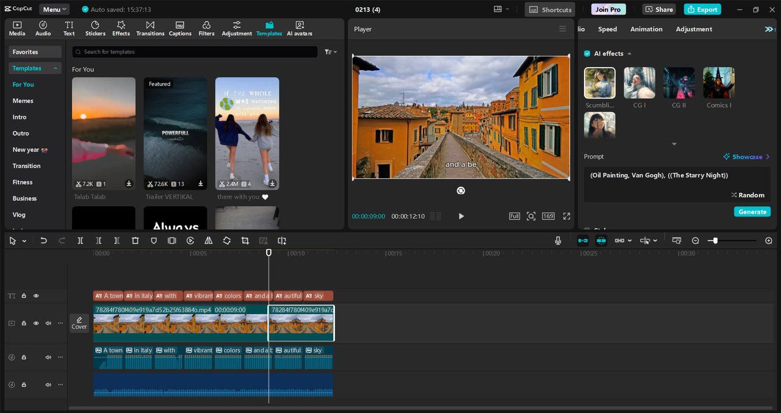Click the Mirror flip icon

click(209, 241)
